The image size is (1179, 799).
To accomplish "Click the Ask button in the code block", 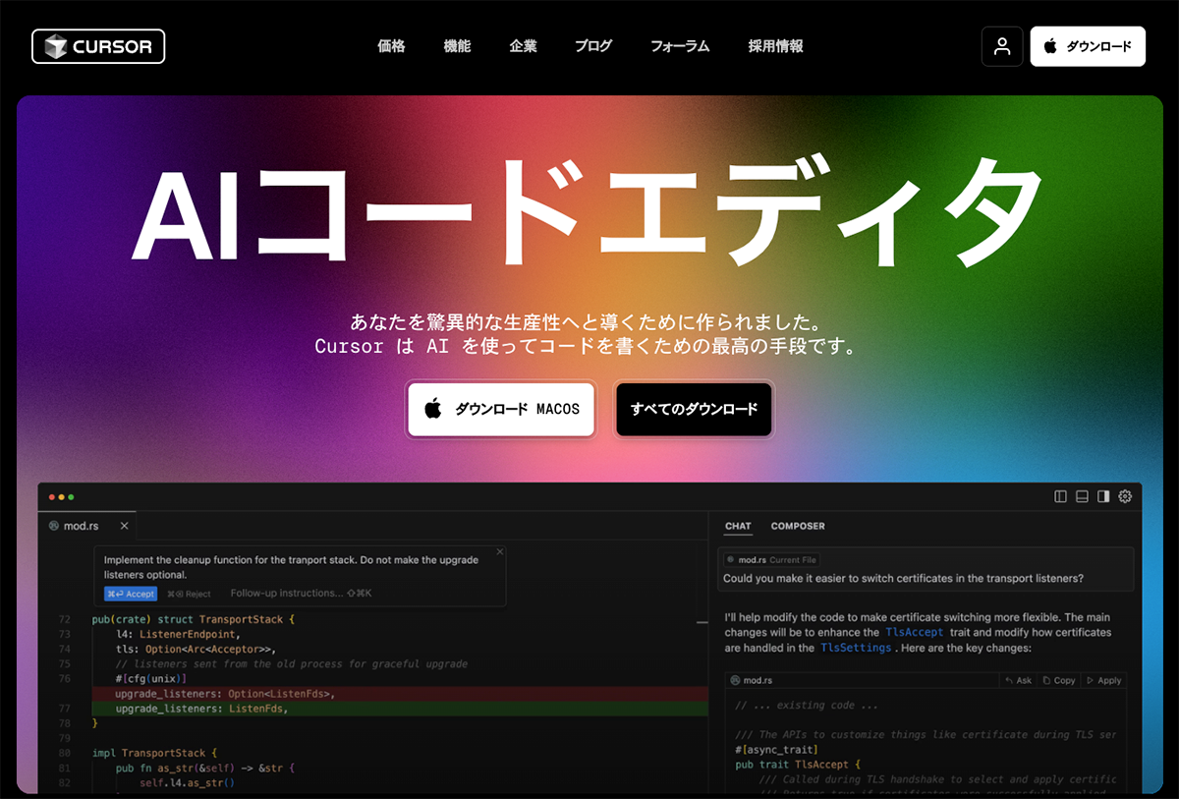I will coord(1018,680).
